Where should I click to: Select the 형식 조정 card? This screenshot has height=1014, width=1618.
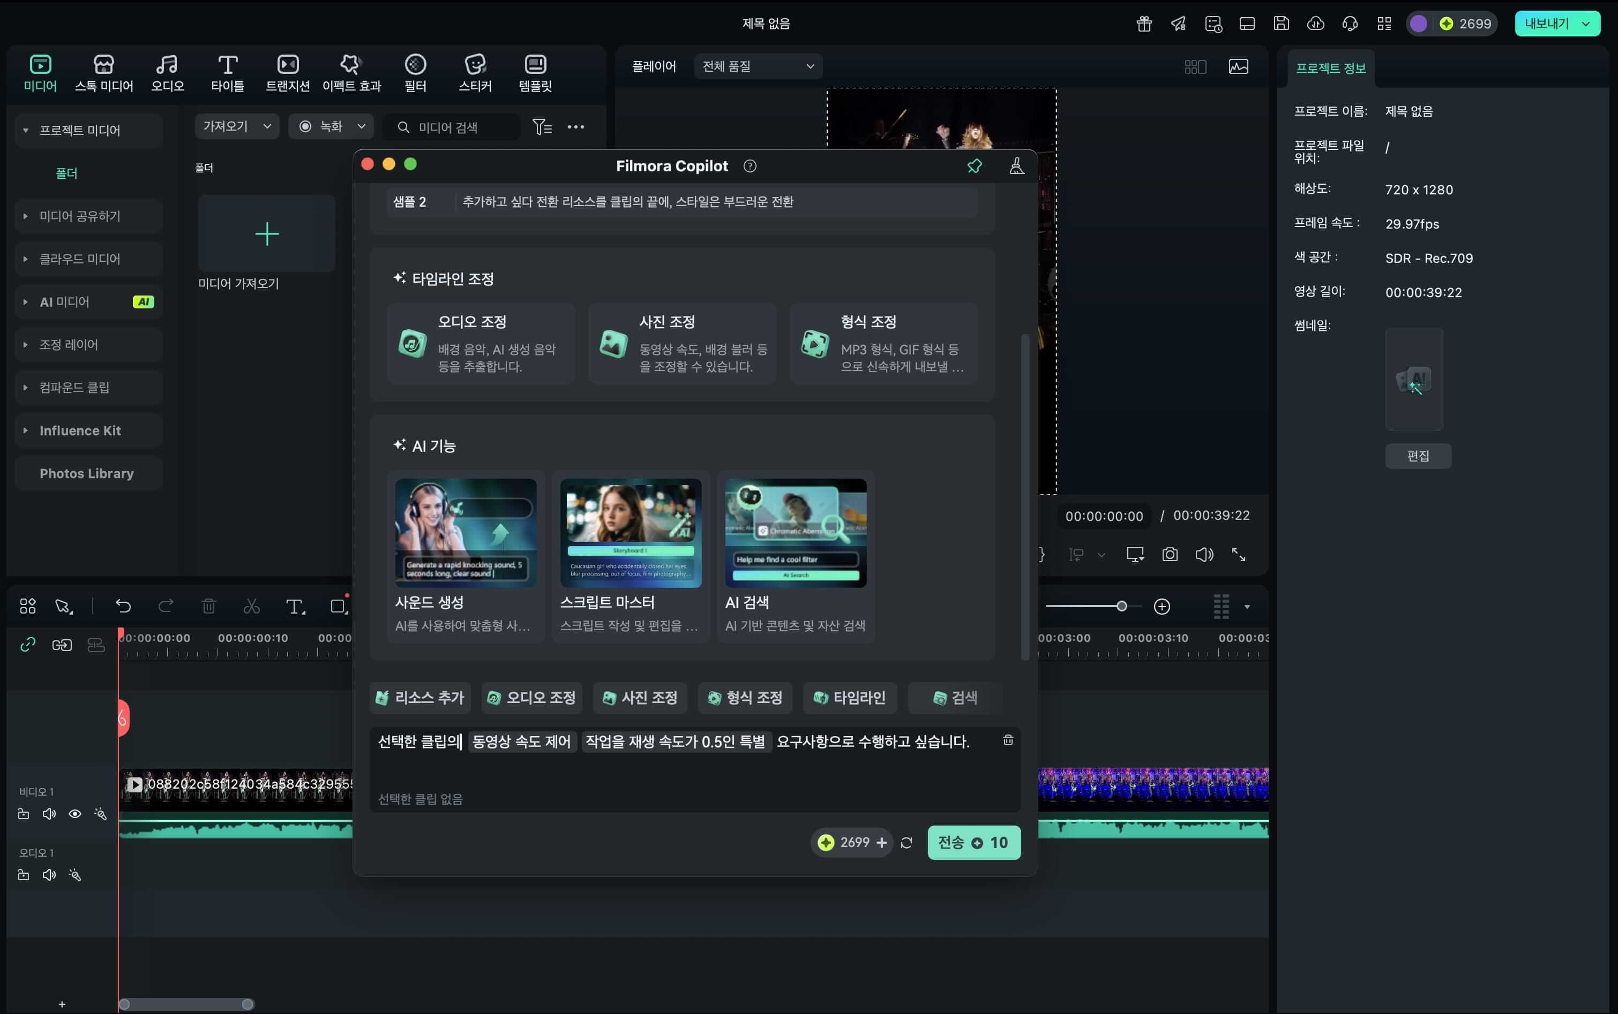click(884, 343)
